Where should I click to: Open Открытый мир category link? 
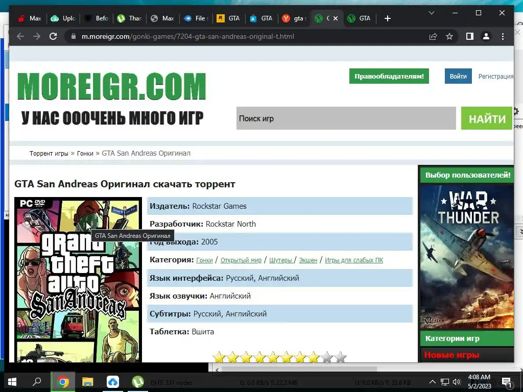click(x=241, y=260)
